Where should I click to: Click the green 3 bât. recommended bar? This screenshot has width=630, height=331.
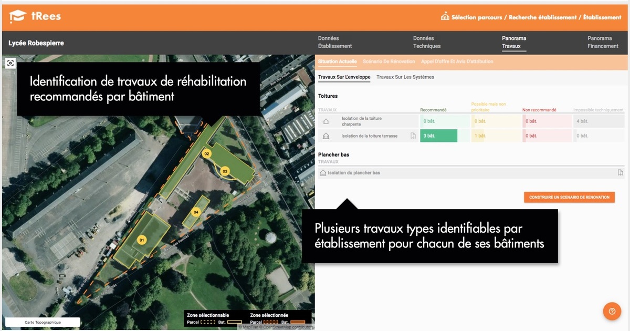[438, 136]
